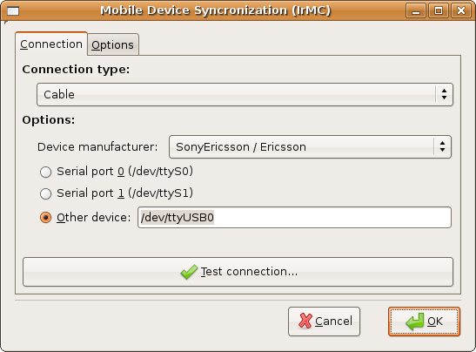476x352 pixels.
Task: Focus the /dev/ttyUSB0 device path field
Action: coord(294,217)
